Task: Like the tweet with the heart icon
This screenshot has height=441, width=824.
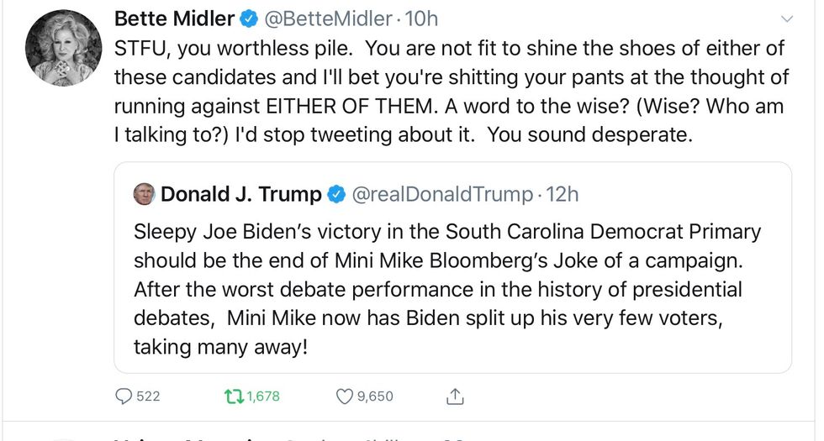Action: click(x=344, y=396)
